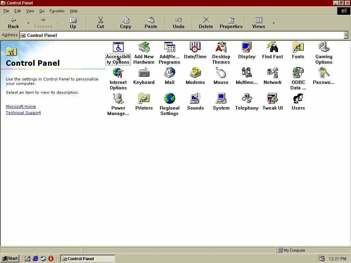The image size is (351, 263).
Task: Follow the Microsoft Home link
Action: 21,107
